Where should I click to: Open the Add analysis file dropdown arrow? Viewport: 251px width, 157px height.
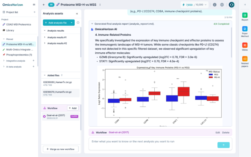[x=72, y=23]
